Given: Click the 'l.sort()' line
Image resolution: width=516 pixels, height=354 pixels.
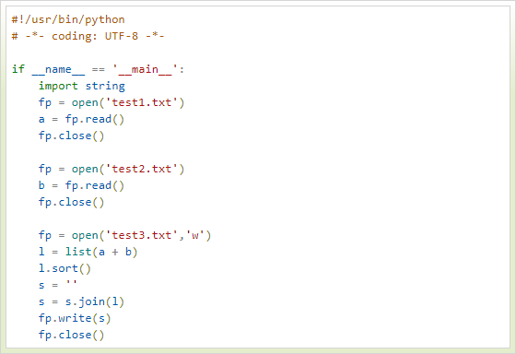Looking at the screenshot, I should 64,268.
